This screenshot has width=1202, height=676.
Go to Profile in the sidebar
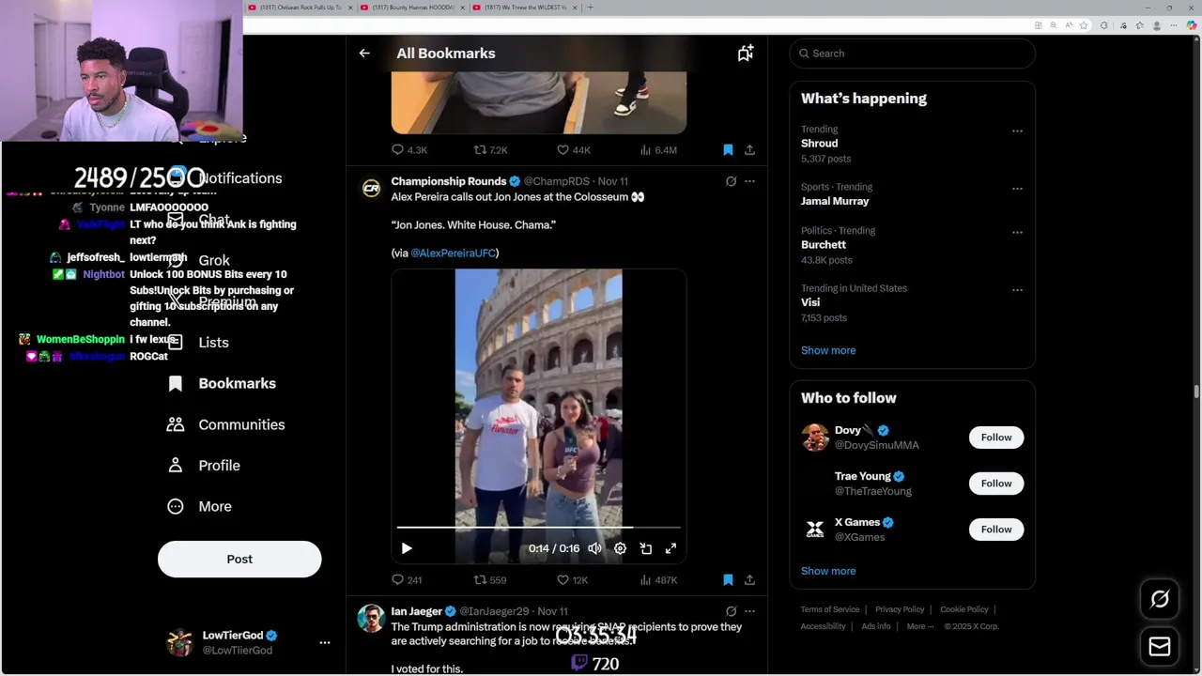(x=219, y=466)
